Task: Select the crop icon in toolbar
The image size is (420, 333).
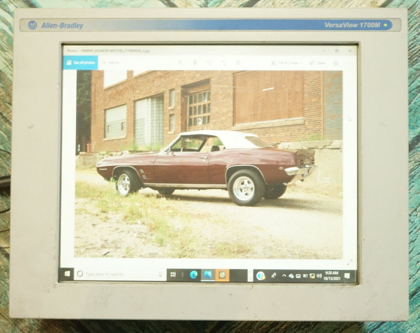Action: click(x=238, y=62)
